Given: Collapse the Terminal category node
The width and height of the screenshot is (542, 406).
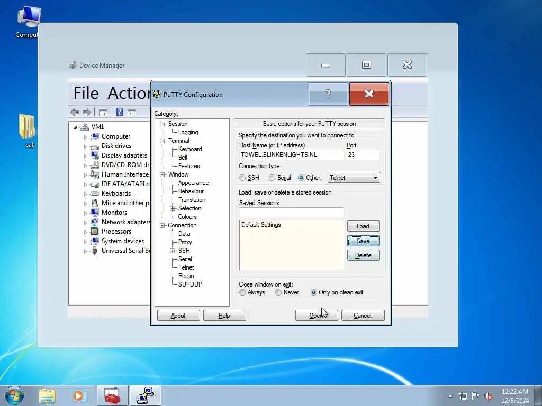Looking at the screenshot, I should (162, 141).
